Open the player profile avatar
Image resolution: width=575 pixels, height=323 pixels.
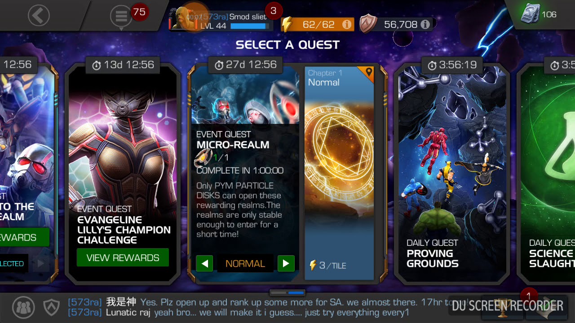(x=184, y=19)
